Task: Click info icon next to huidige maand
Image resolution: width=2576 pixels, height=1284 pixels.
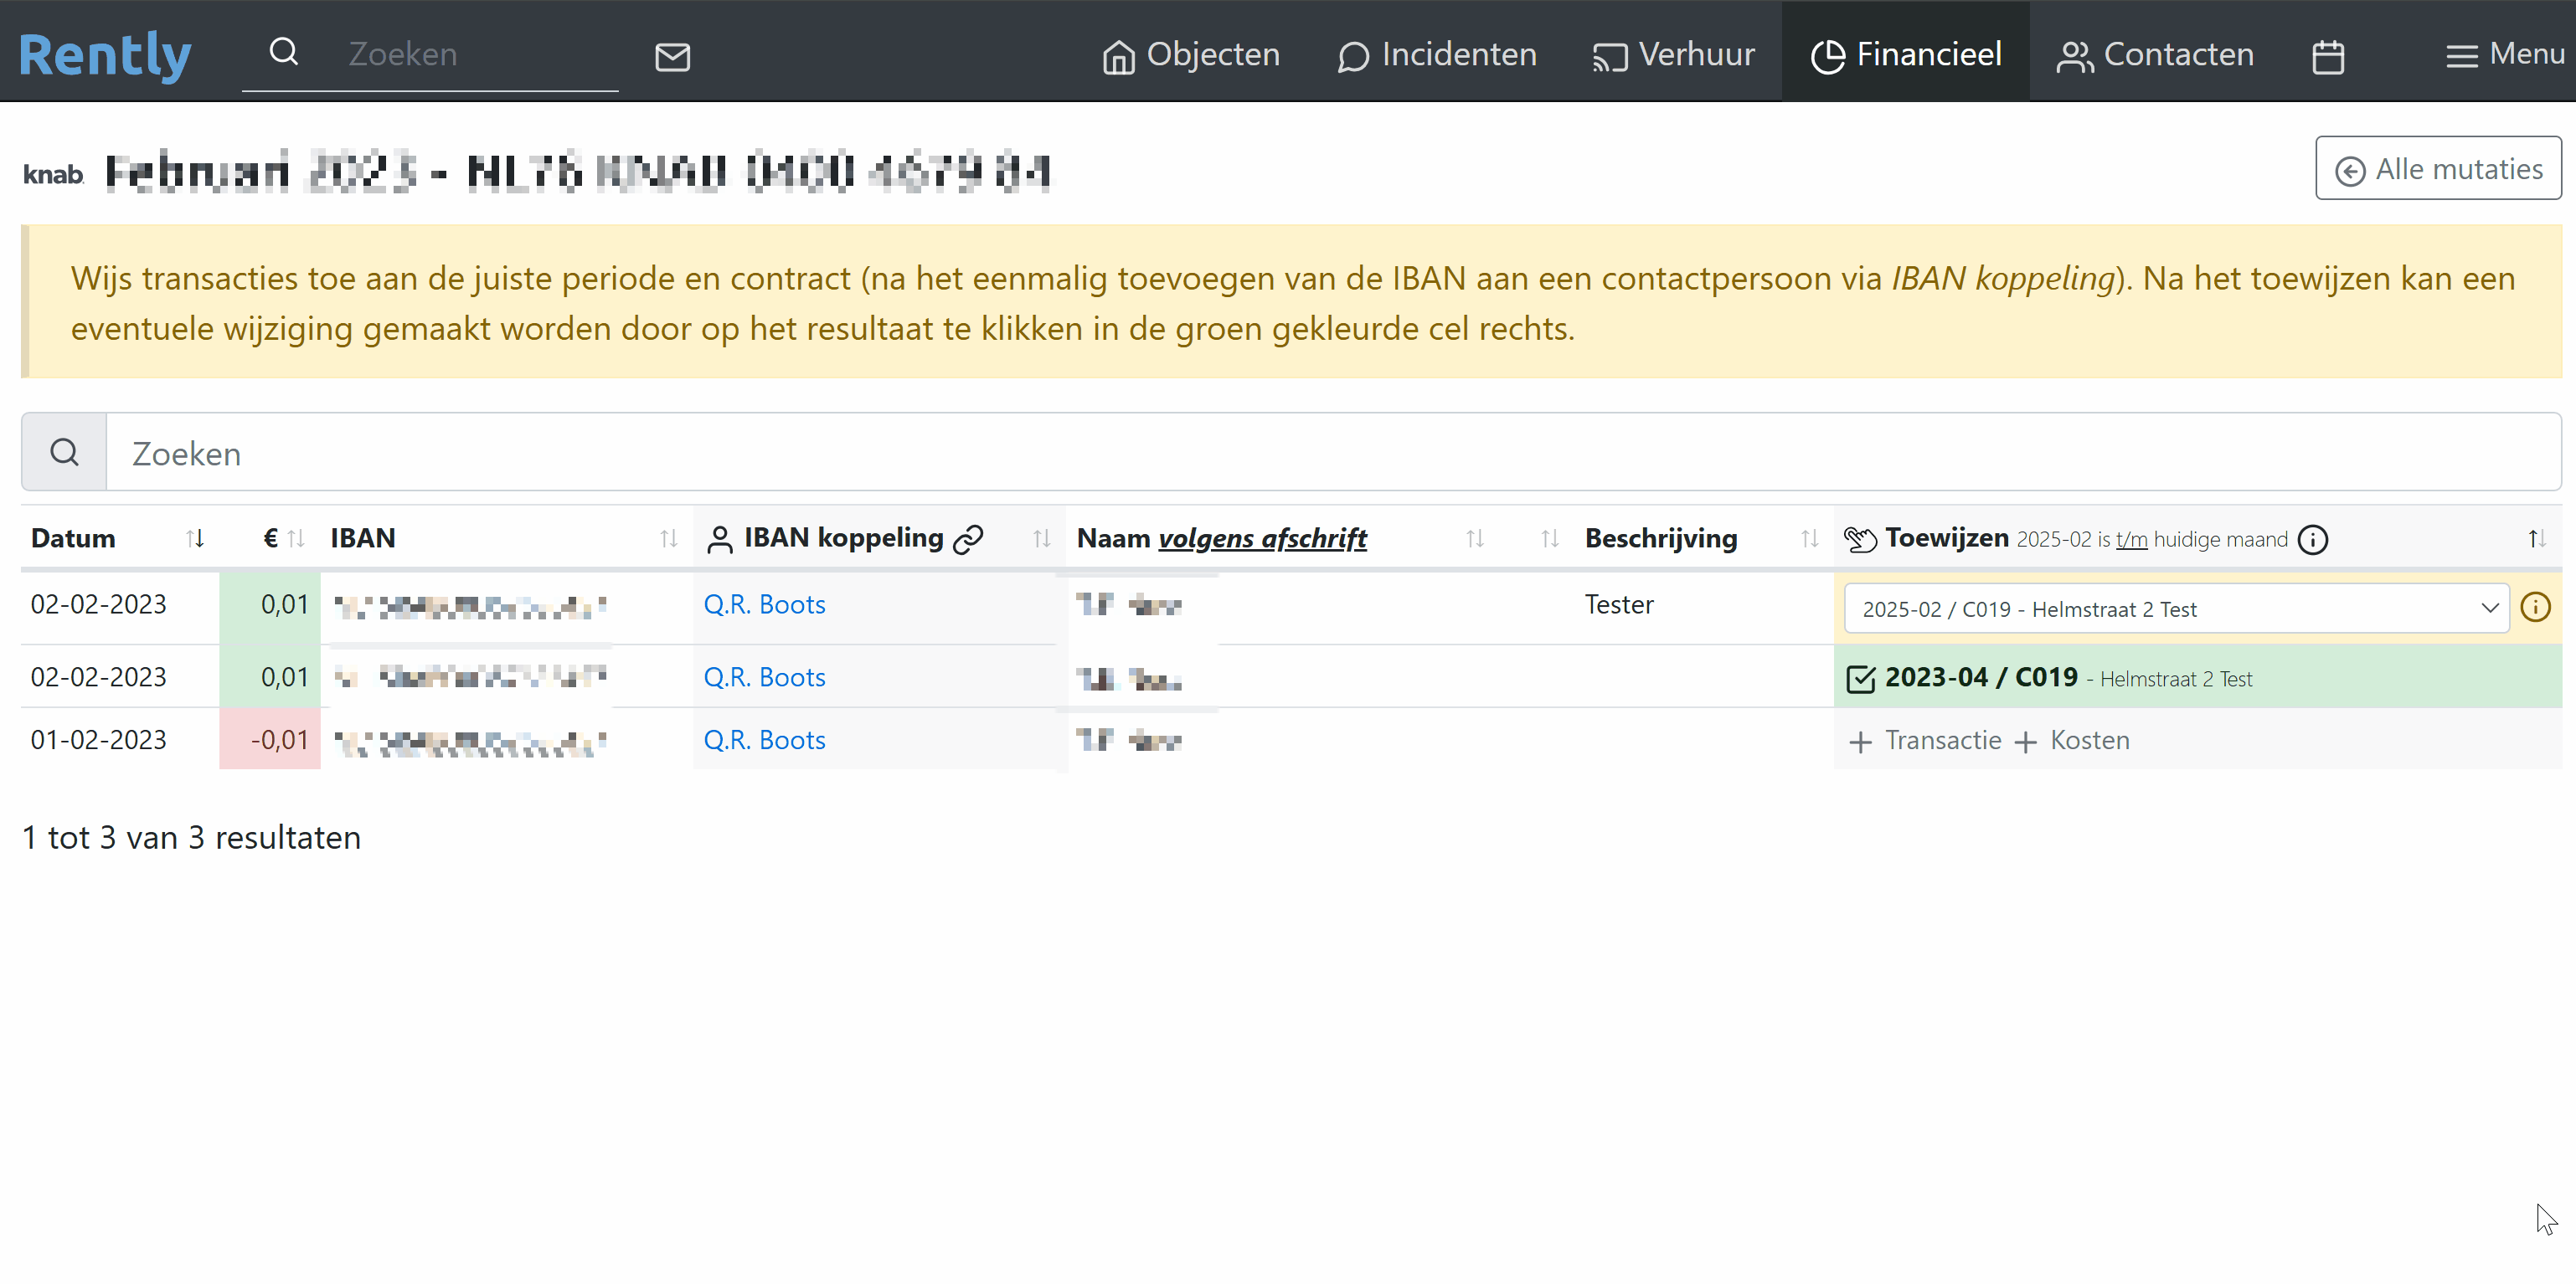Action: [2313, 540]
